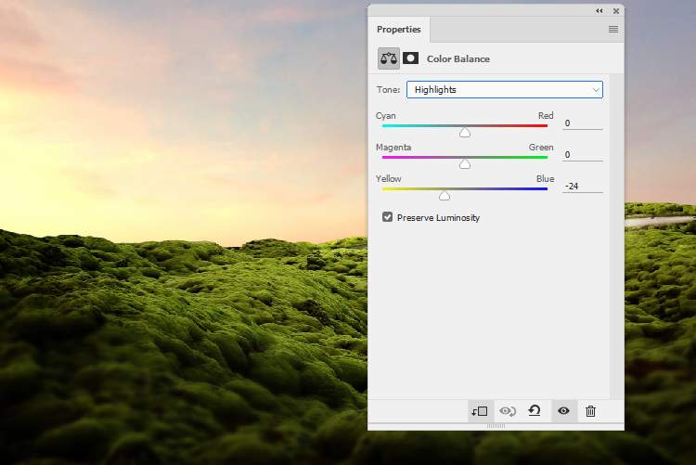The image size is (696, 465).
Task: Collapse the panel with double arrows
Action: pyautogui.click(x=599, y=10)
